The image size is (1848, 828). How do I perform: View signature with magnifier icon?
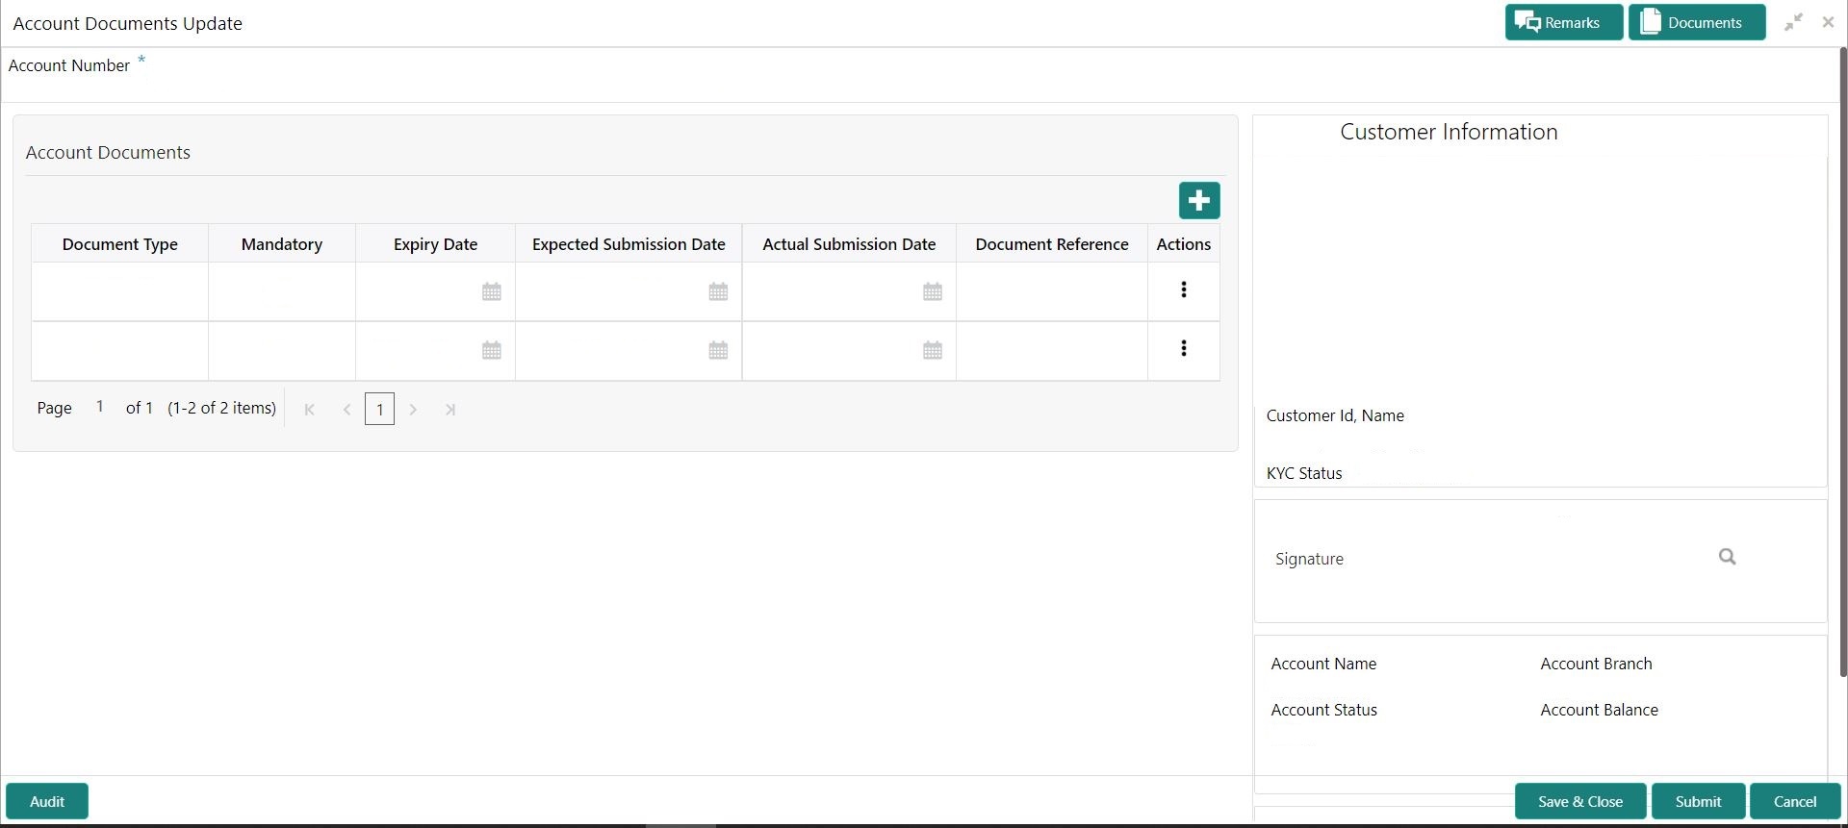1728,557
